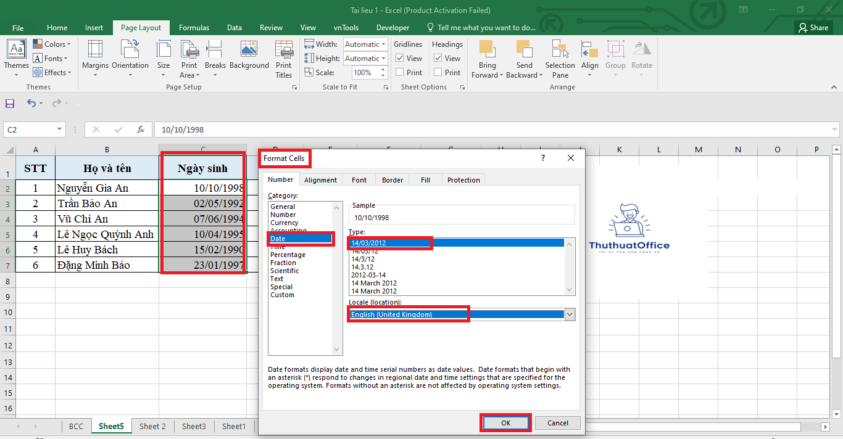Click the Save icon in quick access toolbar

(10, 104)
